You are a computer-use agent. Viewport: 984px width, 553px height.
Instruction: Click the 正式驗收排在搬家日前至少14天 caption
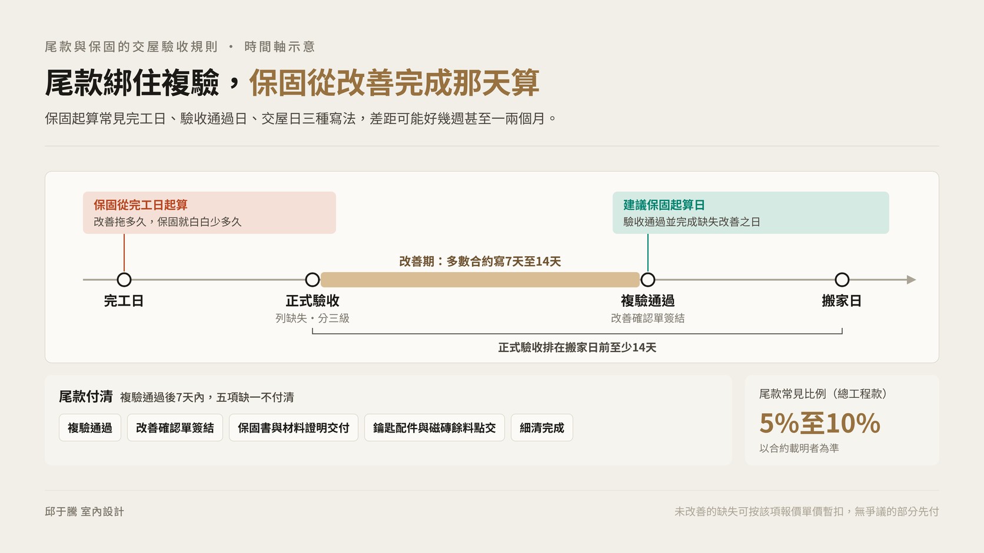pyautogui.click(x=577, y=347)
